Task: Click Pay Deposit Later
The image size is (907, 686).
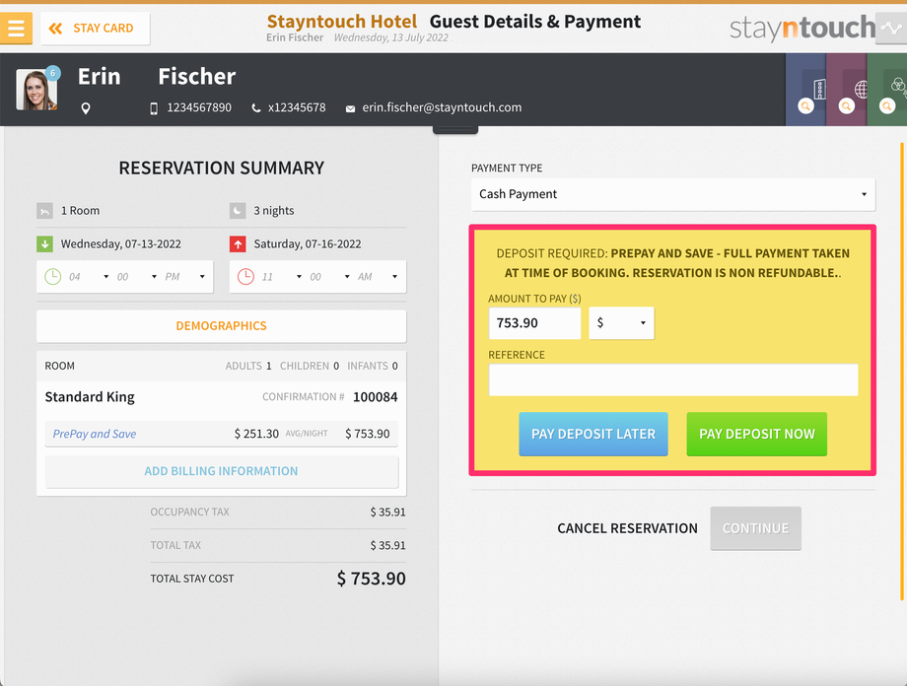Action: click(x=593, y=435)
